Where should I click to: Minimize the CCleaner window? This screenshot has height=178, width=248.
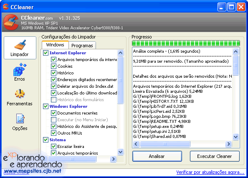coord(222,7)
